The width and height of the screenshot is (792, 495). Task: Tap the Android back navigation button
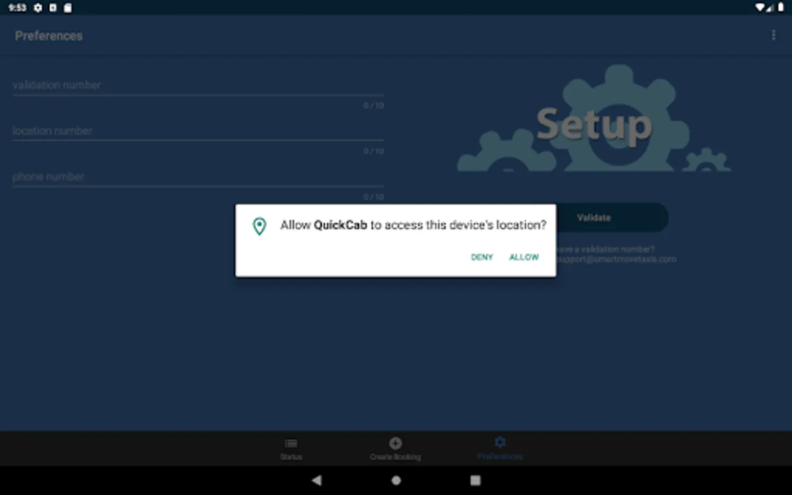pos(317,480)
